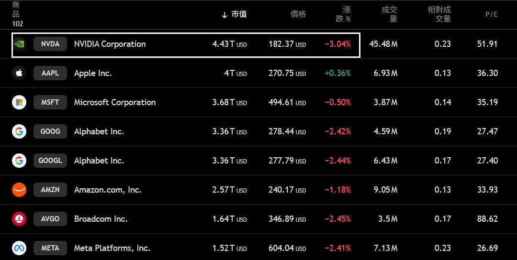This screenshot has height=260, width=517.
Task: Click the Amazon logo icon
Action: (19, 190)
